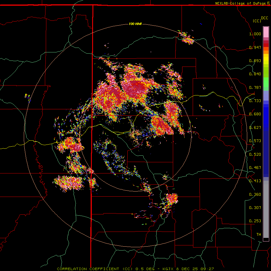Click the 0.627 legend value
The width and height of the screenshot is (271, 271).
click(x=255, y=128)
